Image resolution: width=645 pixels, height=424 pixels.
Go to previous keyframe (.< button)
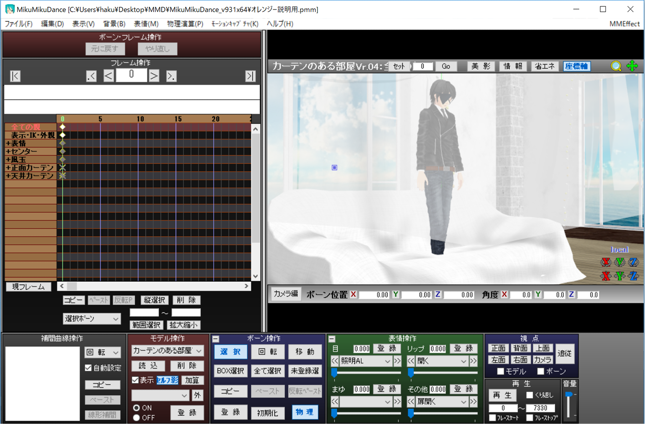tap(91, 76)
